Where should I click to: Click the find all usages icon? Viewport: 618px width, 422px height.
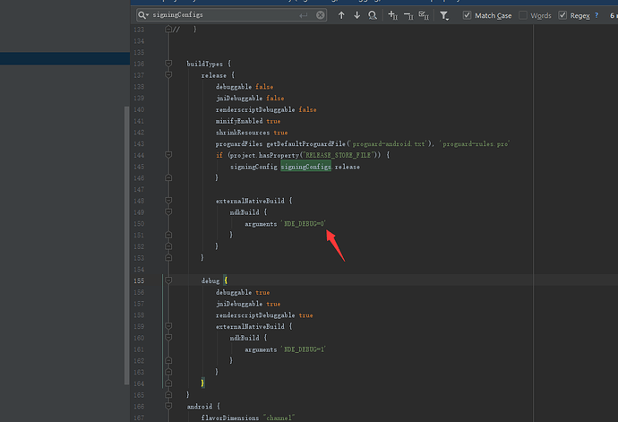pos(373,15)
